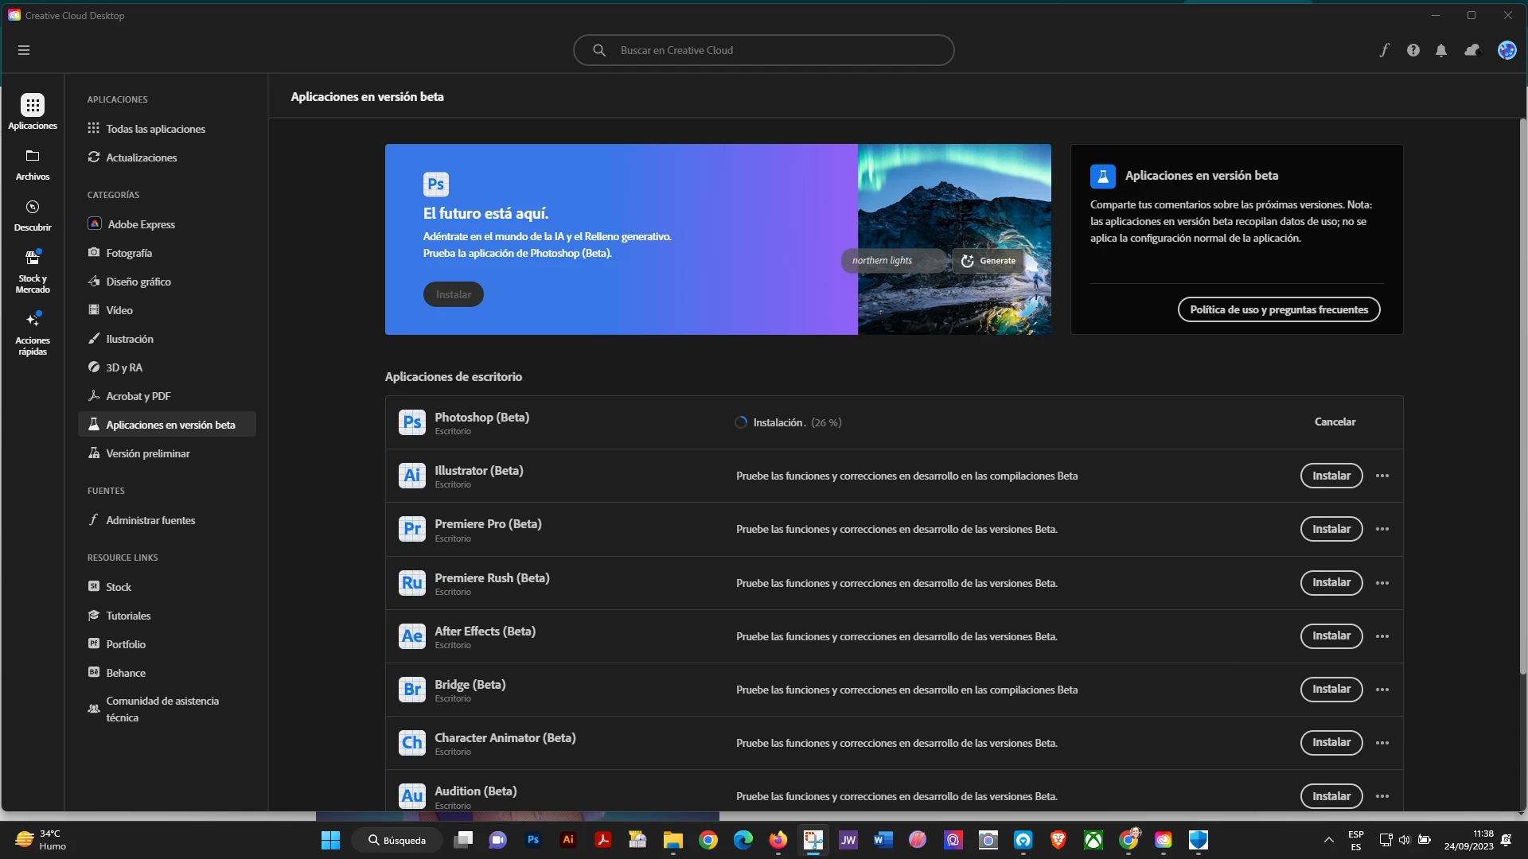This screenshot has height=859, width=1528.
Task: Click the help question mark icon
Action: [x=1413, y=50]
